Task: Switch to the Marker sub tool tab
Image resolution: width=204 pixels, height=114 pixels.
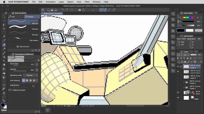Action: tap(32, 17)
